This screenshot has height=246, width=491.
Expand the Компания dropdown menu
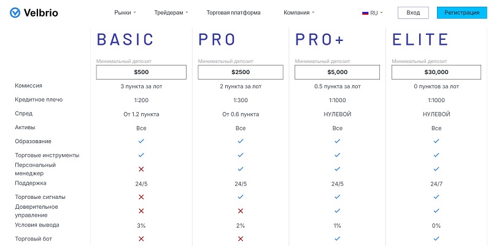click(299, 13)
